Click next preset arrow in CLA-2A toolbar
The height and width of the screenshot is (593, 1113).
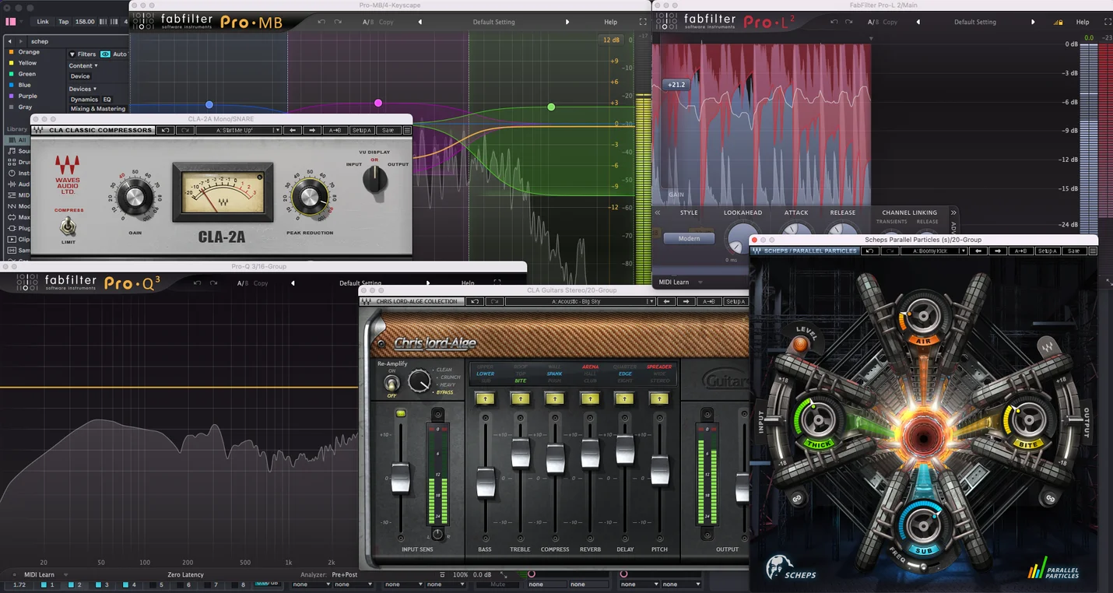coord(312,130)
